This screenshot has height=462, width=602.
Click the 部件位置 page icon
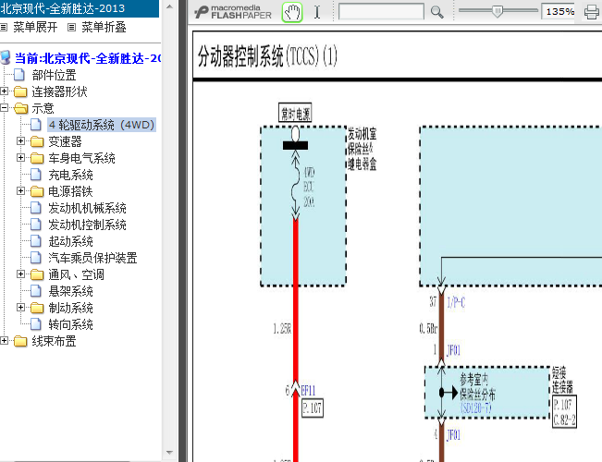pos(19,75)
